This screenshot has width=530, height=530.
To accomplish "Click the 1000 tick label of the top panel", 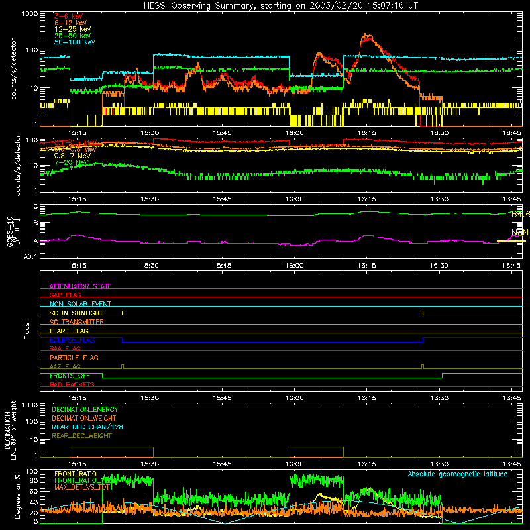I will [x=30, y=14].
